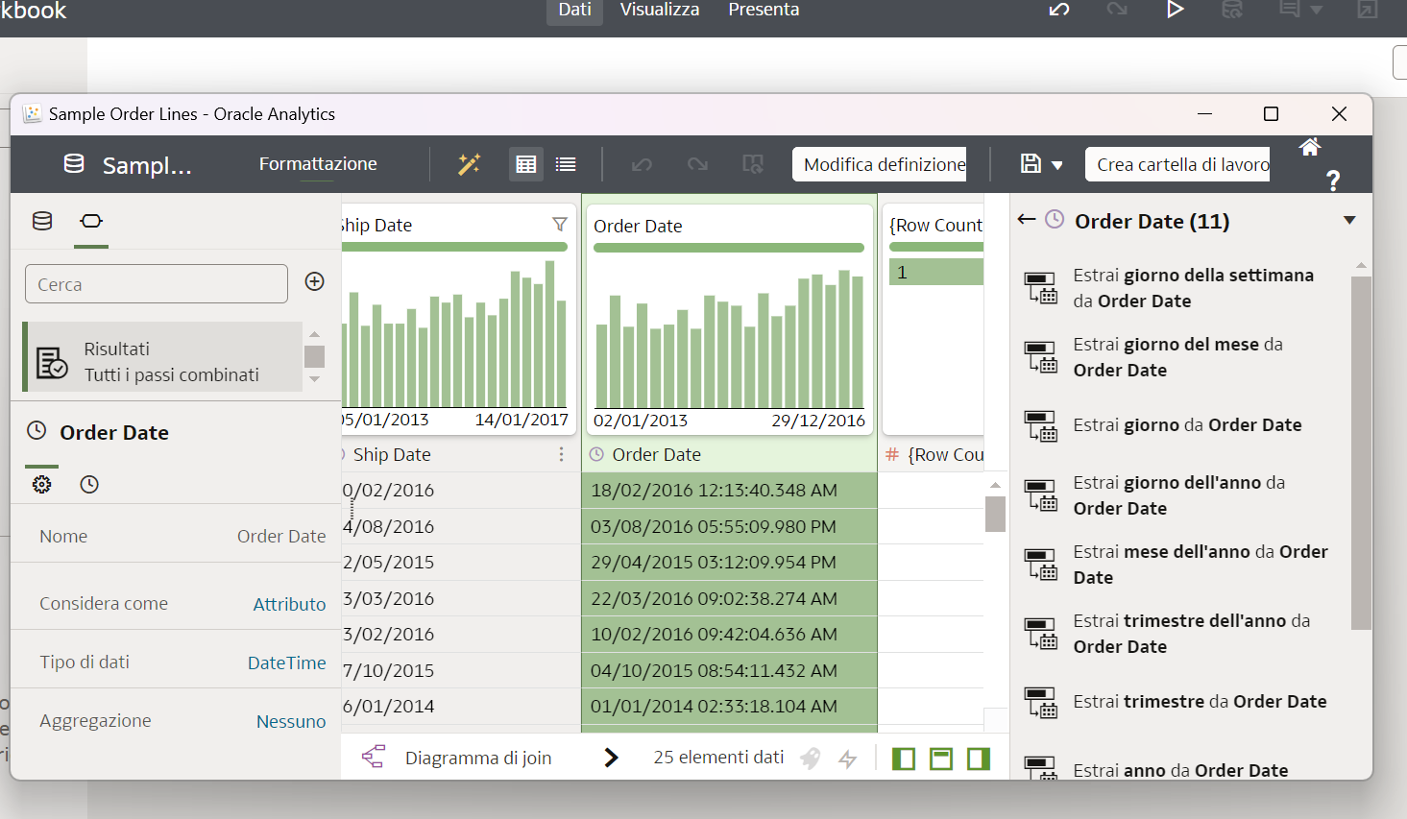Click cell 18/02/2016 12:13:40.348 AM
This screenshot has width=1407, height=819.
(729, 490)
